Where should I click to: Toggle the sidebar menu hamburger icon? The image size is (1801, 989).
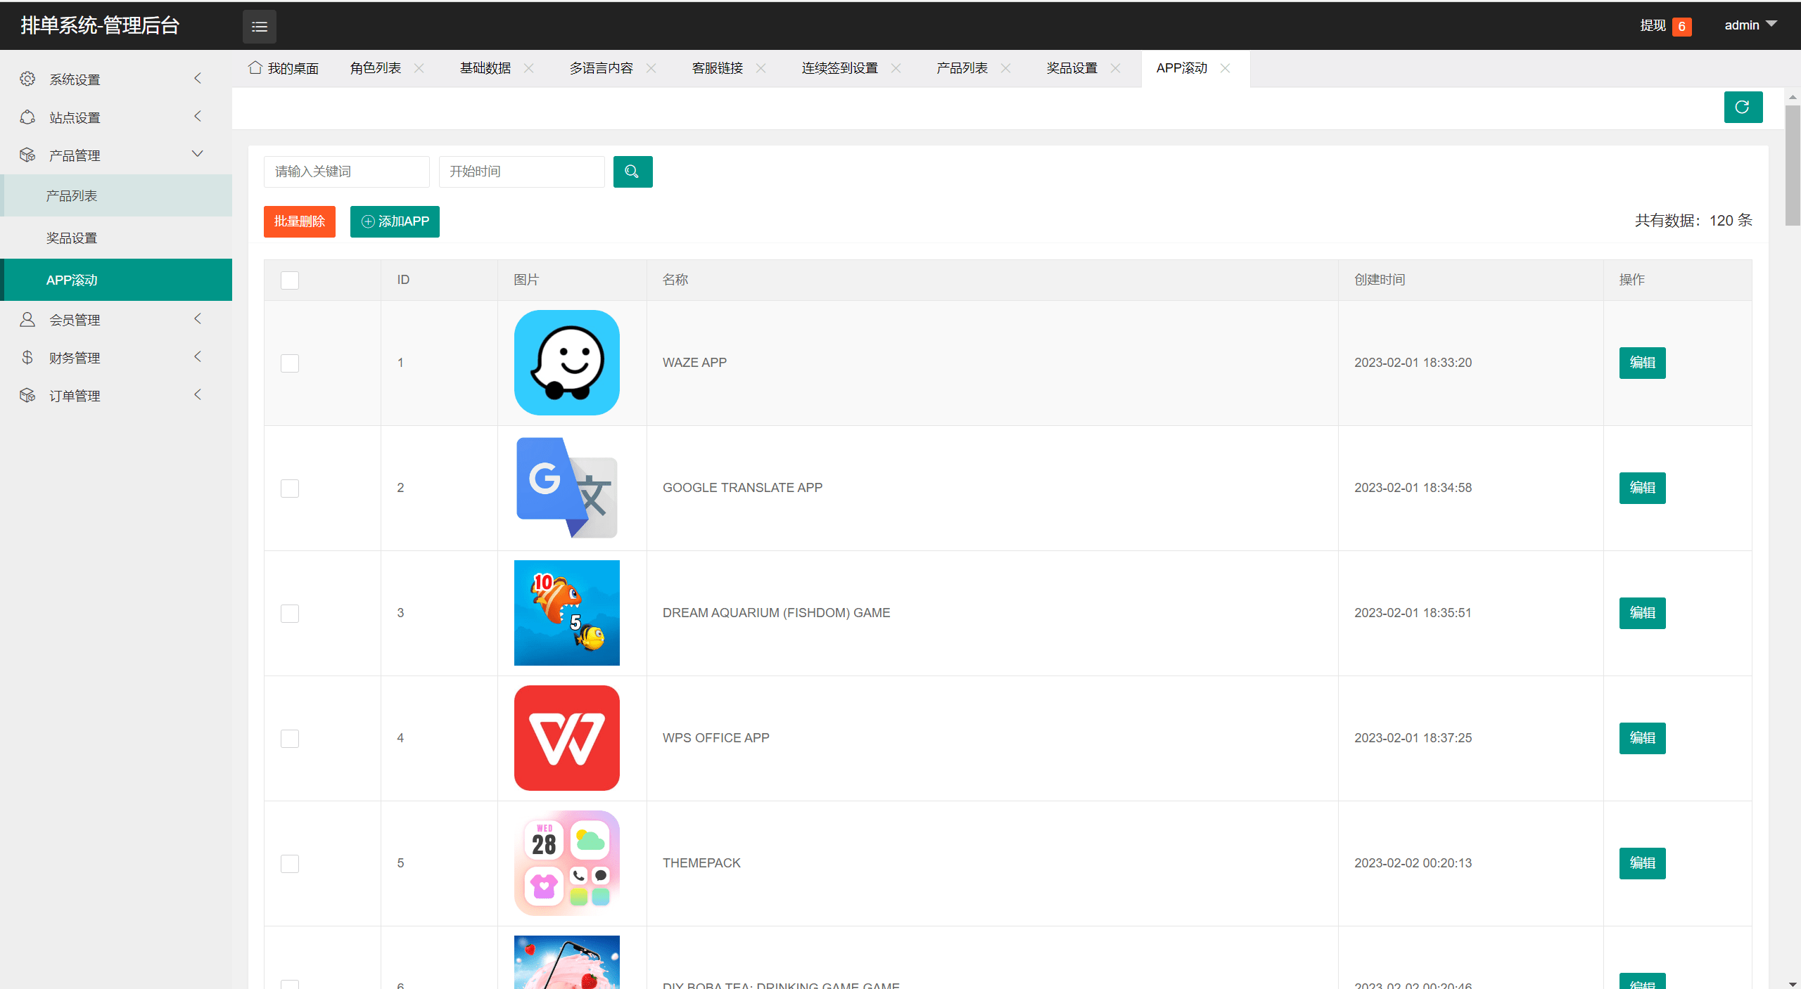[259, 27]
